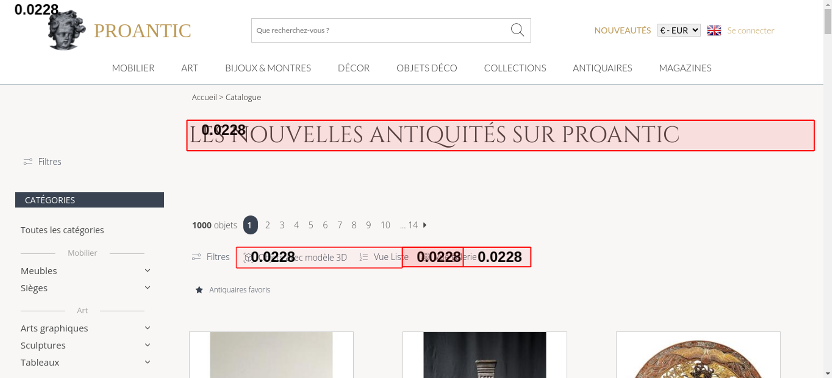Screen dimensions: 832x378
Task: Expand the Sculptures category
Action: pos(147,345)
